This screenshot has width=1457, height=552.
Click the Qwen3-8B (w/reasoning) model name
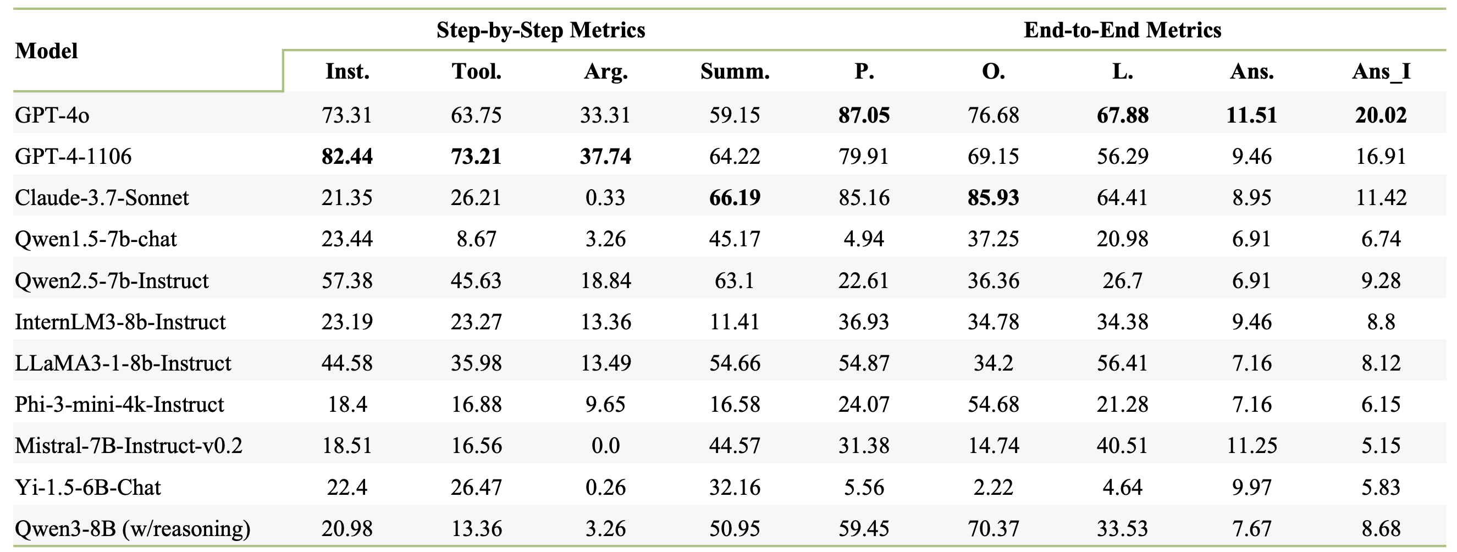point(133,528)
